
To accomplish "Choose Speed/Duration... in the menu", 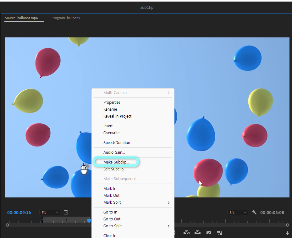I will (x=118, y=143).
